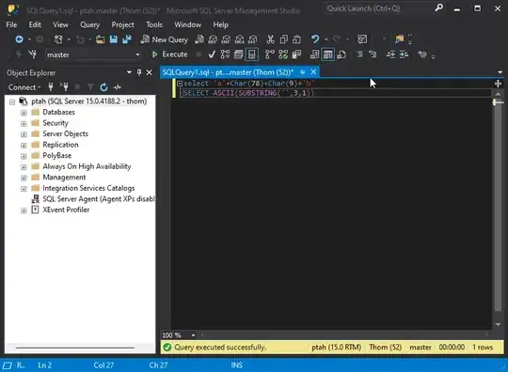Click Display Estimated Execution Plan icon
Image resolution: width=508 pixels, height=372 pixels.
pos(225,54)
